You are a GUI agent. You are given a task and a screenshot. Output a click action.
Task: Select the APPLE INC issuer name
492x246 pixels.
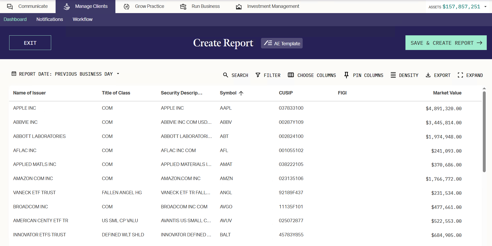[24, 108]
